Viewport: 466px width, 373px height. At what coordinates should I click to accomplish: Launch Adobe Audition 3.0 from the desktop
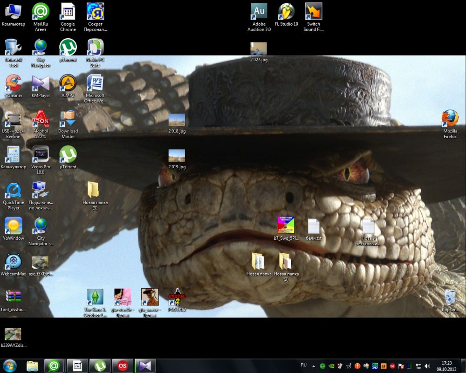pos(259,17)
